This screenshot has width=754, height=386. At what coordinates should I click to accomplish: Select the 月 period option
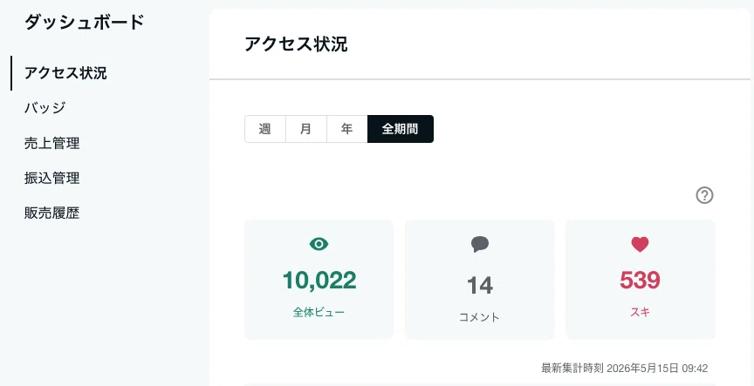(x=305, y=129)
